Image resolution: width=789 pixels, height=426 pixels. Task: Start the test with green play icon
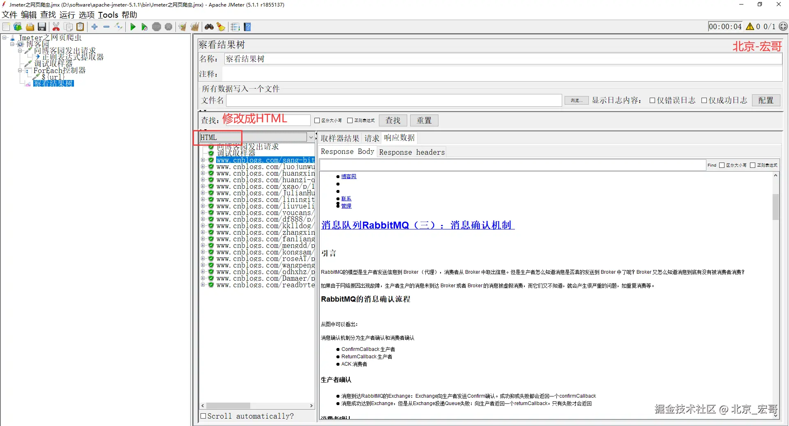coord(133,27)
